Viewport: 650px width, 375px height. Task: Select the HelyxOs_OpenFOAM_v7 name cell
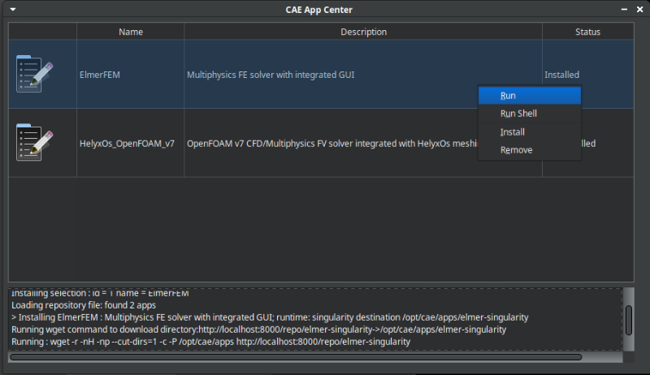click(131, 143)
